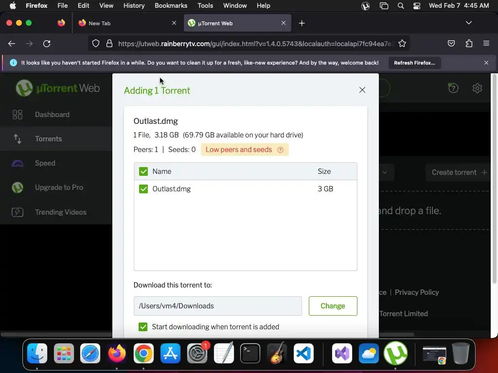This screenshot has width=498, height=373.
Task: Reload the page with refresh icon
Action: click(x=47, y=43)
